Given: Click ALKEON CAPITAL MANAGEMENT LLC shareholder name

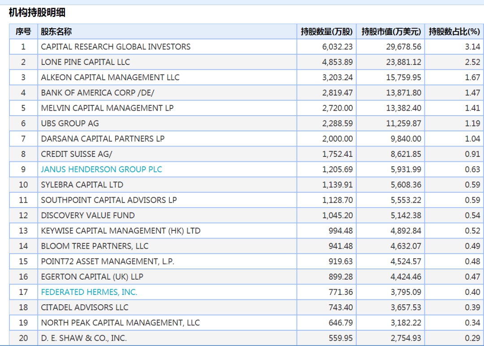Looking at the screenshot, I should (110, 78).
